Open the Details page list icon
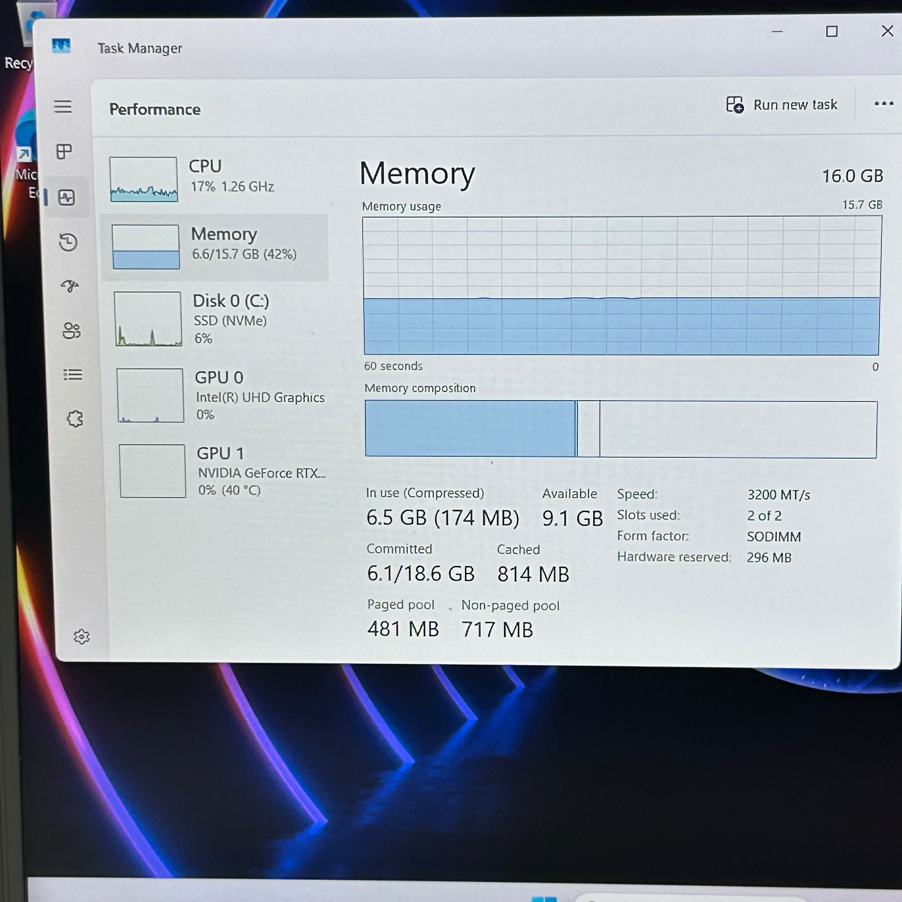 tap(73, 374)
